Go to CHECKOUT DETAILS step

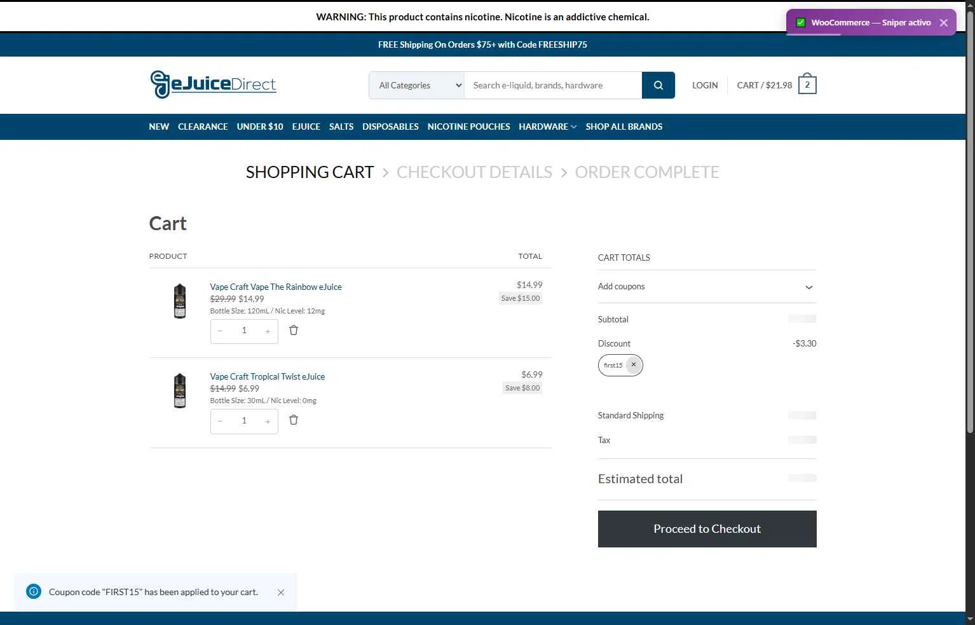coord(474,172)
